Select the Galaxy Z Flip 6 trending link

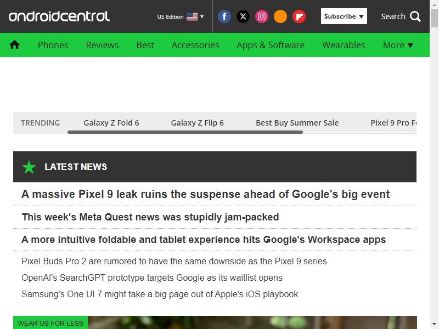(x=197, y=123)
